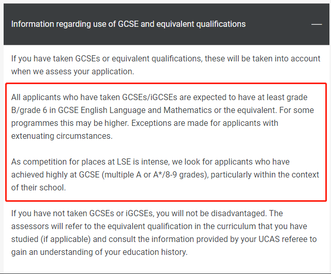Collapse the section using the minus icon
The image size is (331, 274).
317,24
